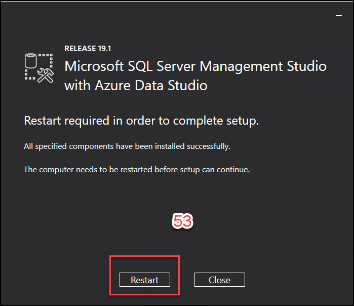The height and width of the screenshot is (306, 354).
Task: Click the word 'successfully' in the message
Action: tap(209, 146)
